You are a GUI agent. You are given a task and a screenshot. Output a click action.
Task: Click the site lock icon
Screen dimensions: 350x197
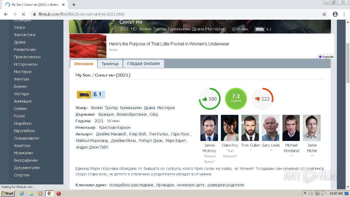point(34,14)
